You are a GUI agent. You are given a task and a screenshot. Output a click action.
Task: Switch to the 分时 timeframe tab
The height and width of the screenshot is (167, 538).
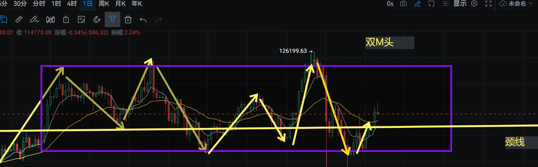(39, 4)
